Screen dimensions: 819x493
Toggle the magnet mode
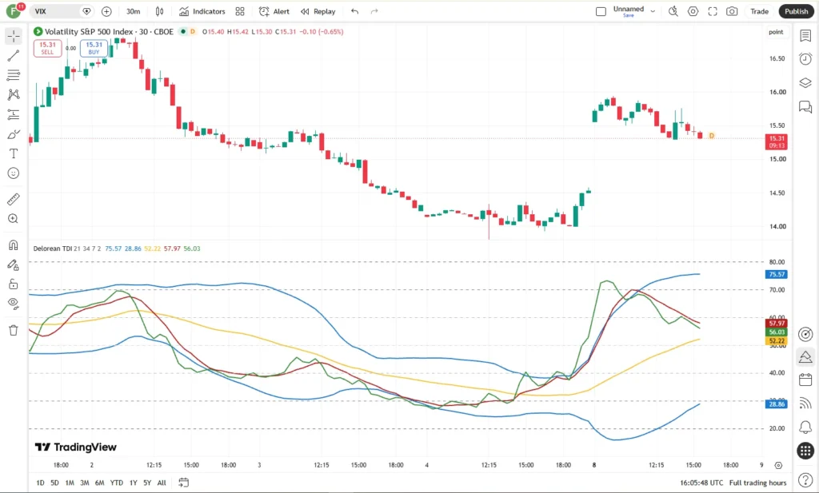[x=14, y=245]
